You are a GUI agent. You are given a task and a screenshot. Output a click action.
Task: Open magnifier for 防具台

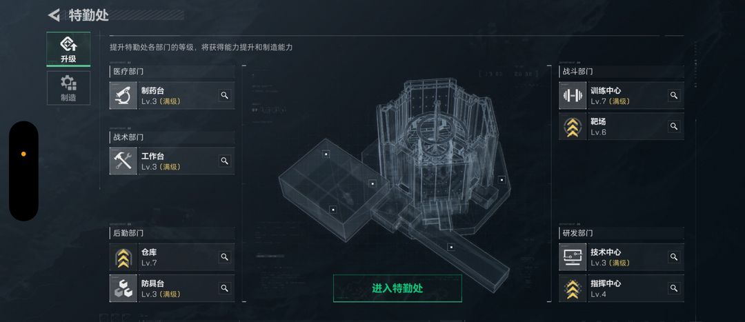click(x=225, y=288)
